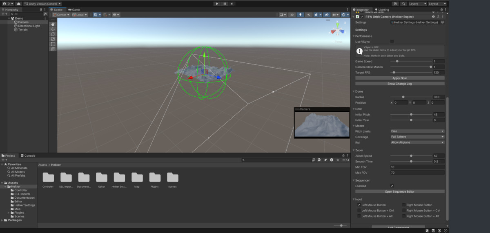Check the Right Mouse Button input option
The height and width of the screenshot is (233, 490).
pyautogui.click(x=404, y=205)
